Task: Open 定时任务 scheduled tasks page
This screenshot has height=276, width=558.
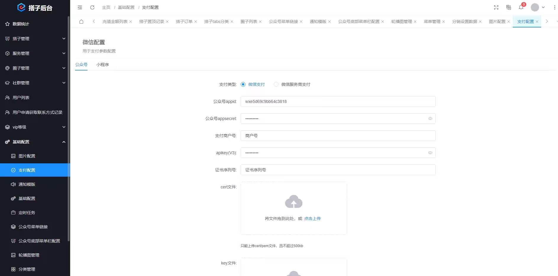Action: tap(27, 212)
